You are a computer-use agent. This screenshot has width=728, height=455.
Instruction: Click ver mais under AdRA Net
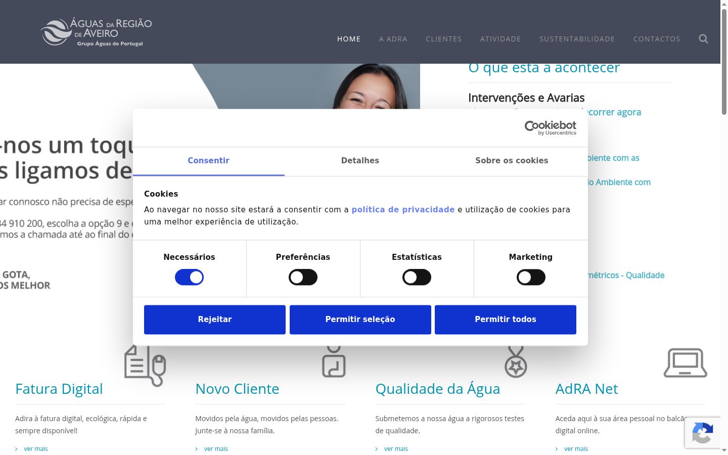576,449
